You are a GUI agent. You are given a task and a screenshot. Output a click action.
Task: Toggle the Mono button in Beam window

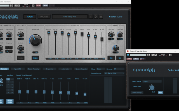coord(160,92)
